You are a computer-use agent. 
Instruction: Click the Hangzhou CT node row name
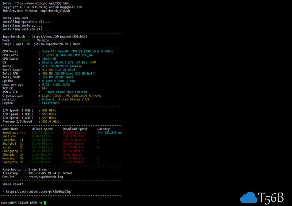coord(13,140)
